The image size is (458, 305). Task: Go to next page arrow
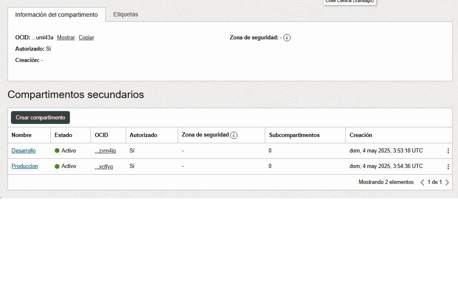click(447, 182)
